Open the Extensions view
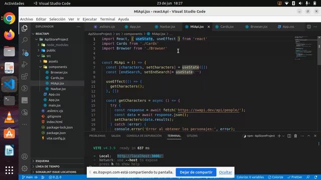Image resolution: width=321 pixels, height=180 pixels. coord(25,76)
